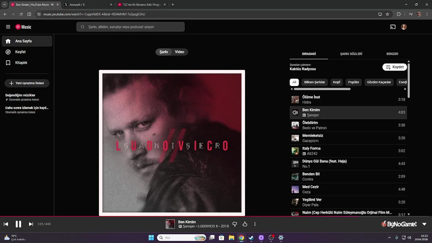This screenshot has height=243, width=432.
Task: Play Ölebilirim by Bedo ve Patron
Action: (348, 125)
